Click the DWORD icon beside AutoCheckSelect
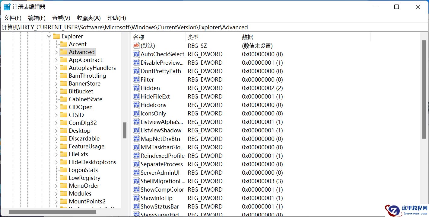Viewport: 429px width, 217px height. click(x=136, y=54)
